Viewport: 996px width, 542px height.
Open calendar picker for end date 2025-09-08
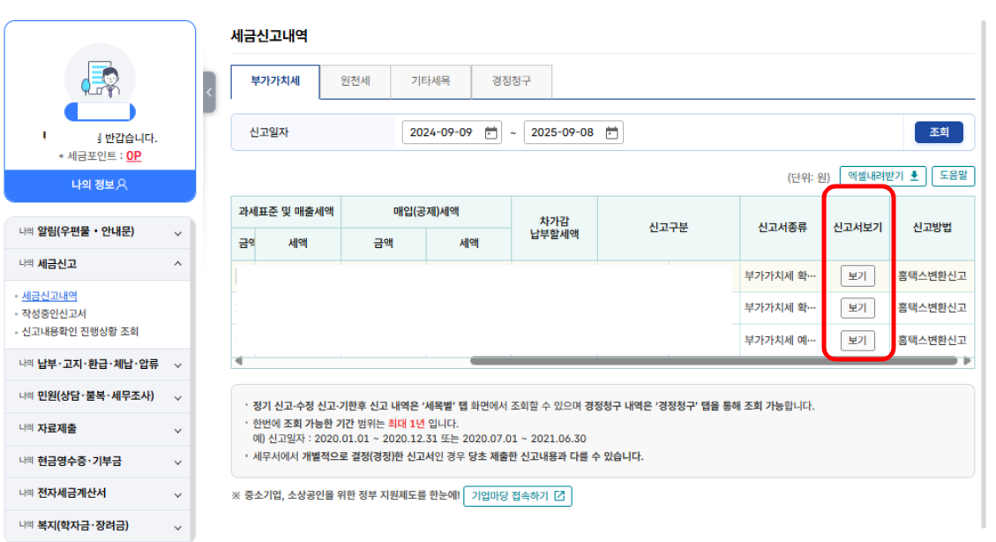point(612,132)
